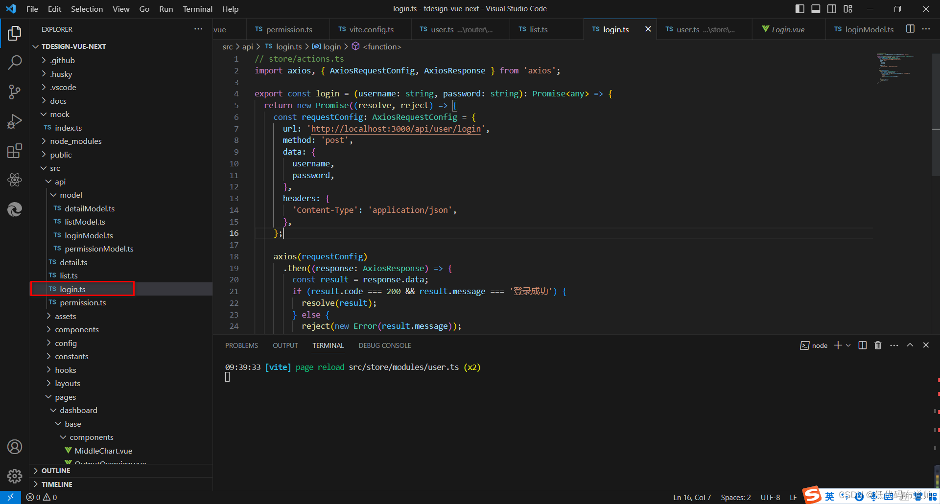Open the Search view in the Activity Bar
The image size is (940, 504).
15,63
